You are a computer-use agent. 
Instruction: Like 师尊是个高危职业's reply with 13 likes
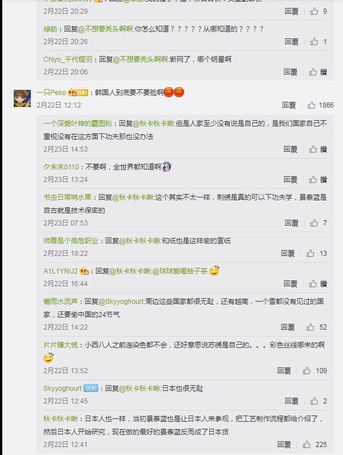click(x=310, y=254)
